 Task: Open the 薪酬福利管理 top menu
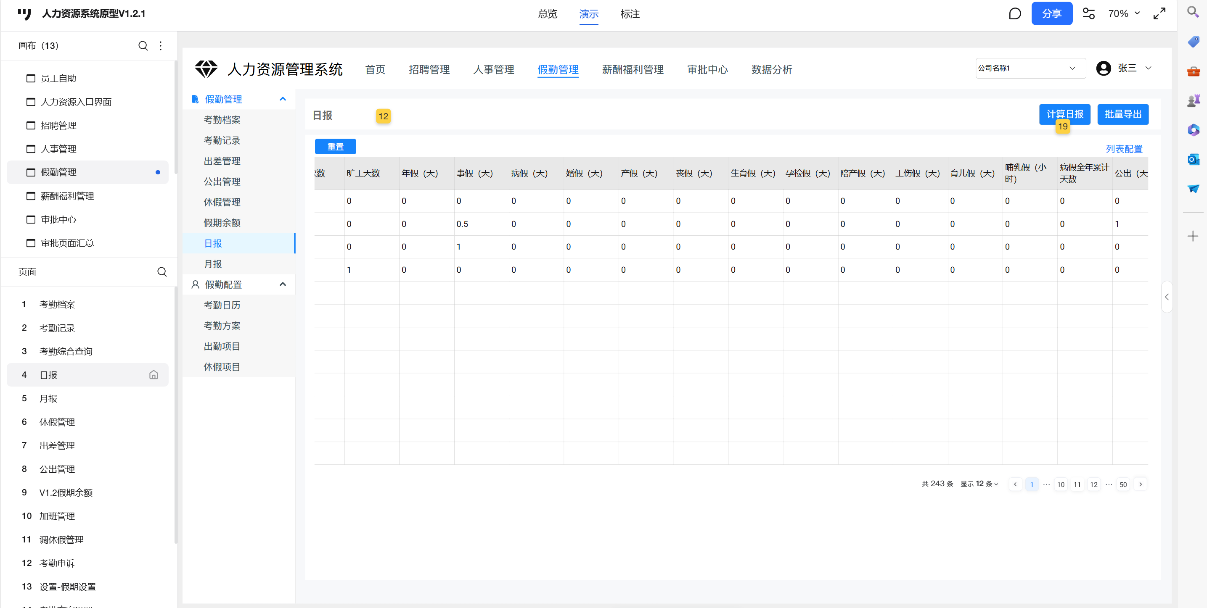[632, 70]
